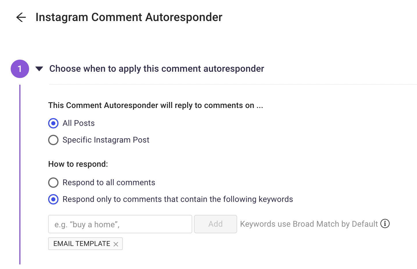The height and width of the screenshot is (269, 417).
Task: Click the EMAIL TEMPLATE keyword tag
Action: pos(82,244)
